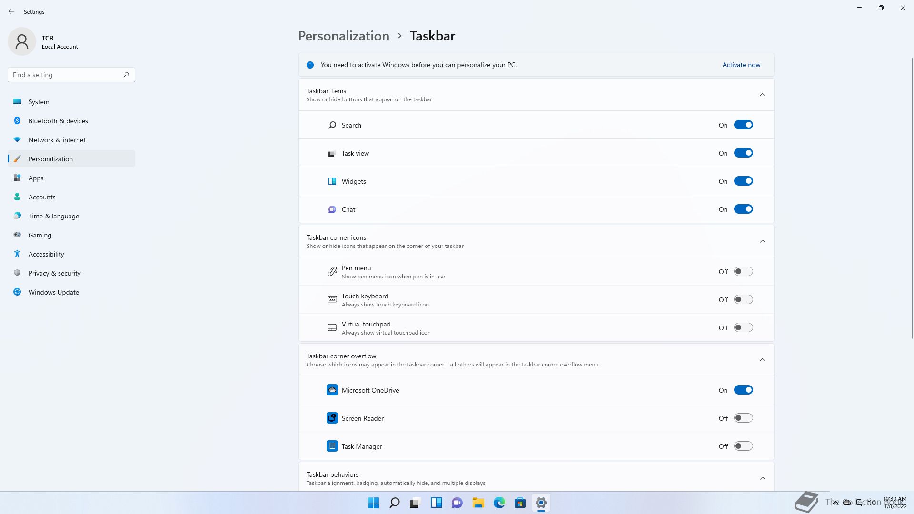Click the Pen menu icon
Viewport: 914px width, 514px height.
click(x=332, y=272)
